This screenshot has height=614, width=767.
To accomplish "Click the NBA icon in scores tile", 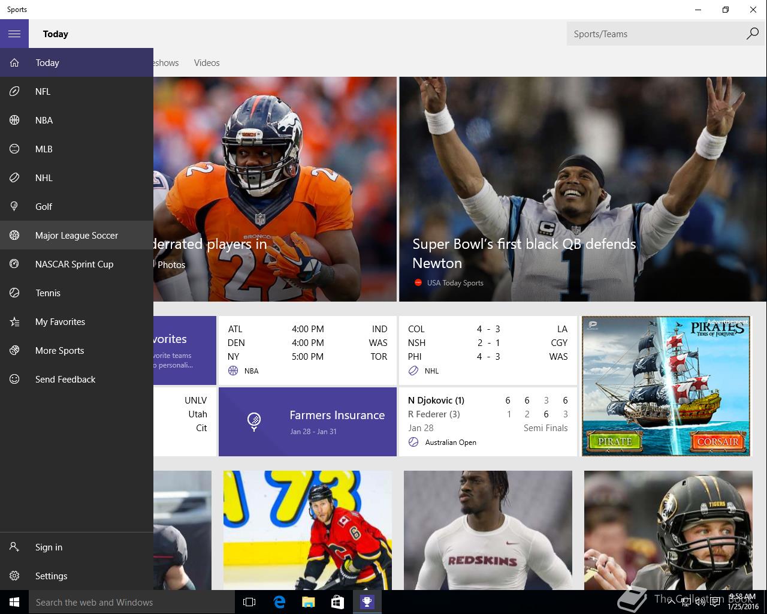I will (233, 371).
